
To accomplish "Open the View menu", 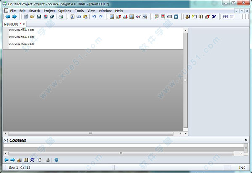I will tap(91, 11).
